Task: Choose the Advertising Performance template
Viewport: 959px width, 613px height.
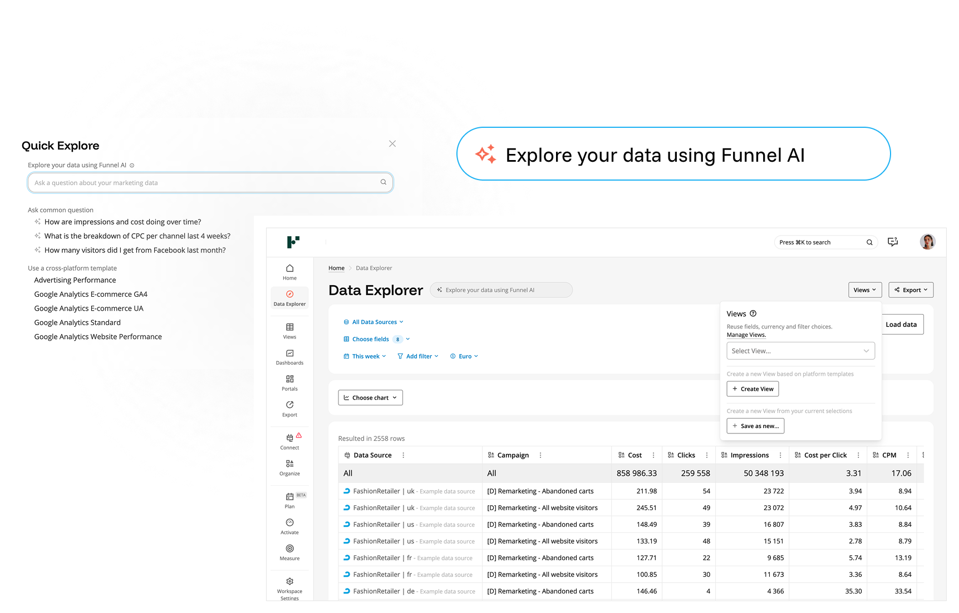Action: [x=75, y=280]
